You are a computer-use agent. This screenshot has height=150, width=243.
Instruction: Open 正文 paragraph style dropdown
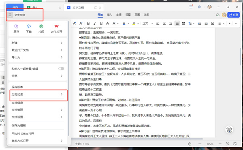148,23
